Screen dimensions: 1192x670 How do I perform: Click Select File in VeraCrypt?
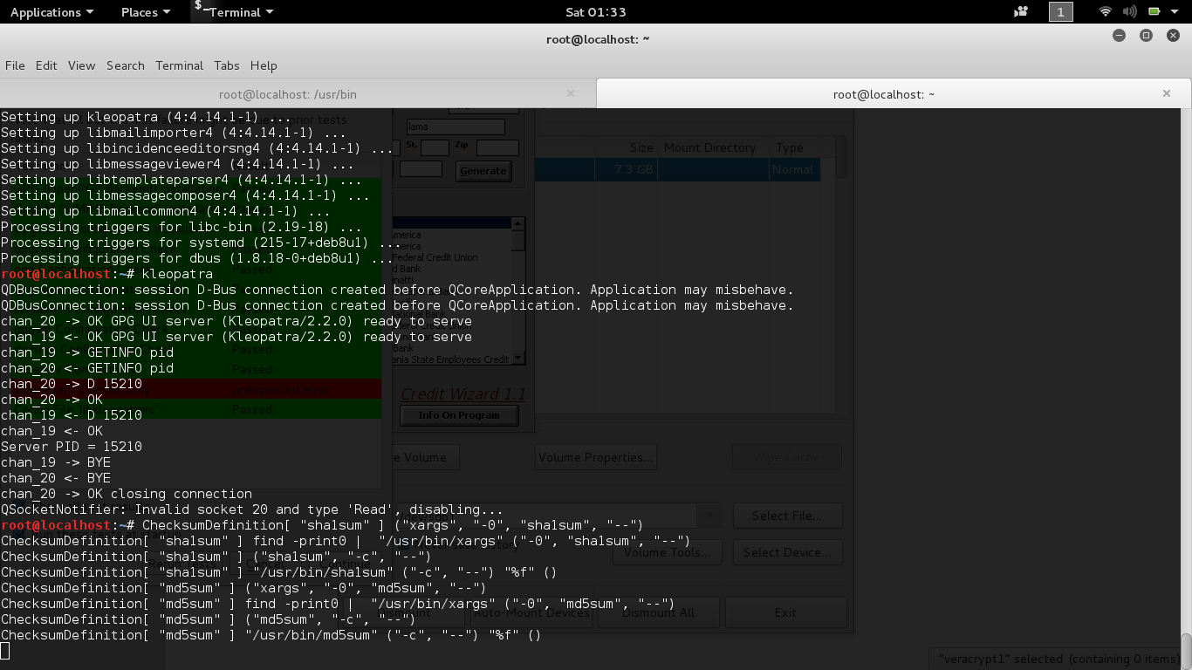pyautogui.click(x=787, y=516)
